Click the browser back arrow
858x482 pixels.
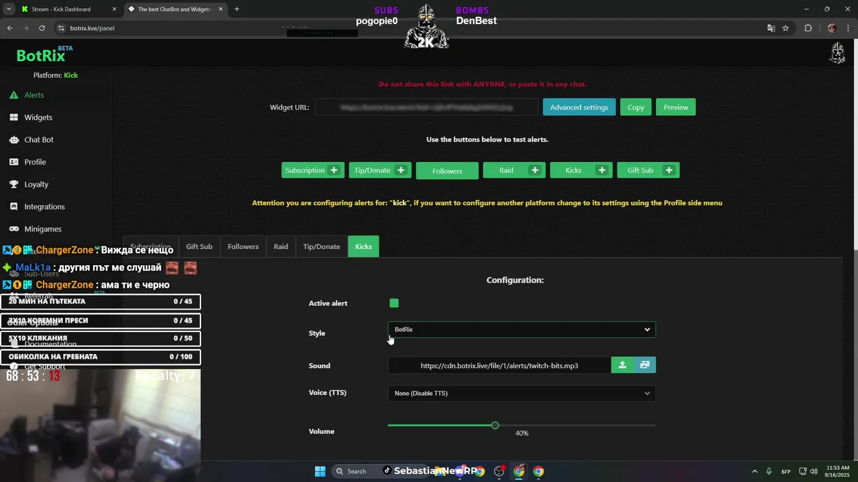tap(10, 28)
